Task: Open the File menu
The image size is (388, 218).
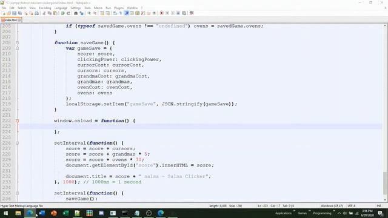Action: click(4, 8)
